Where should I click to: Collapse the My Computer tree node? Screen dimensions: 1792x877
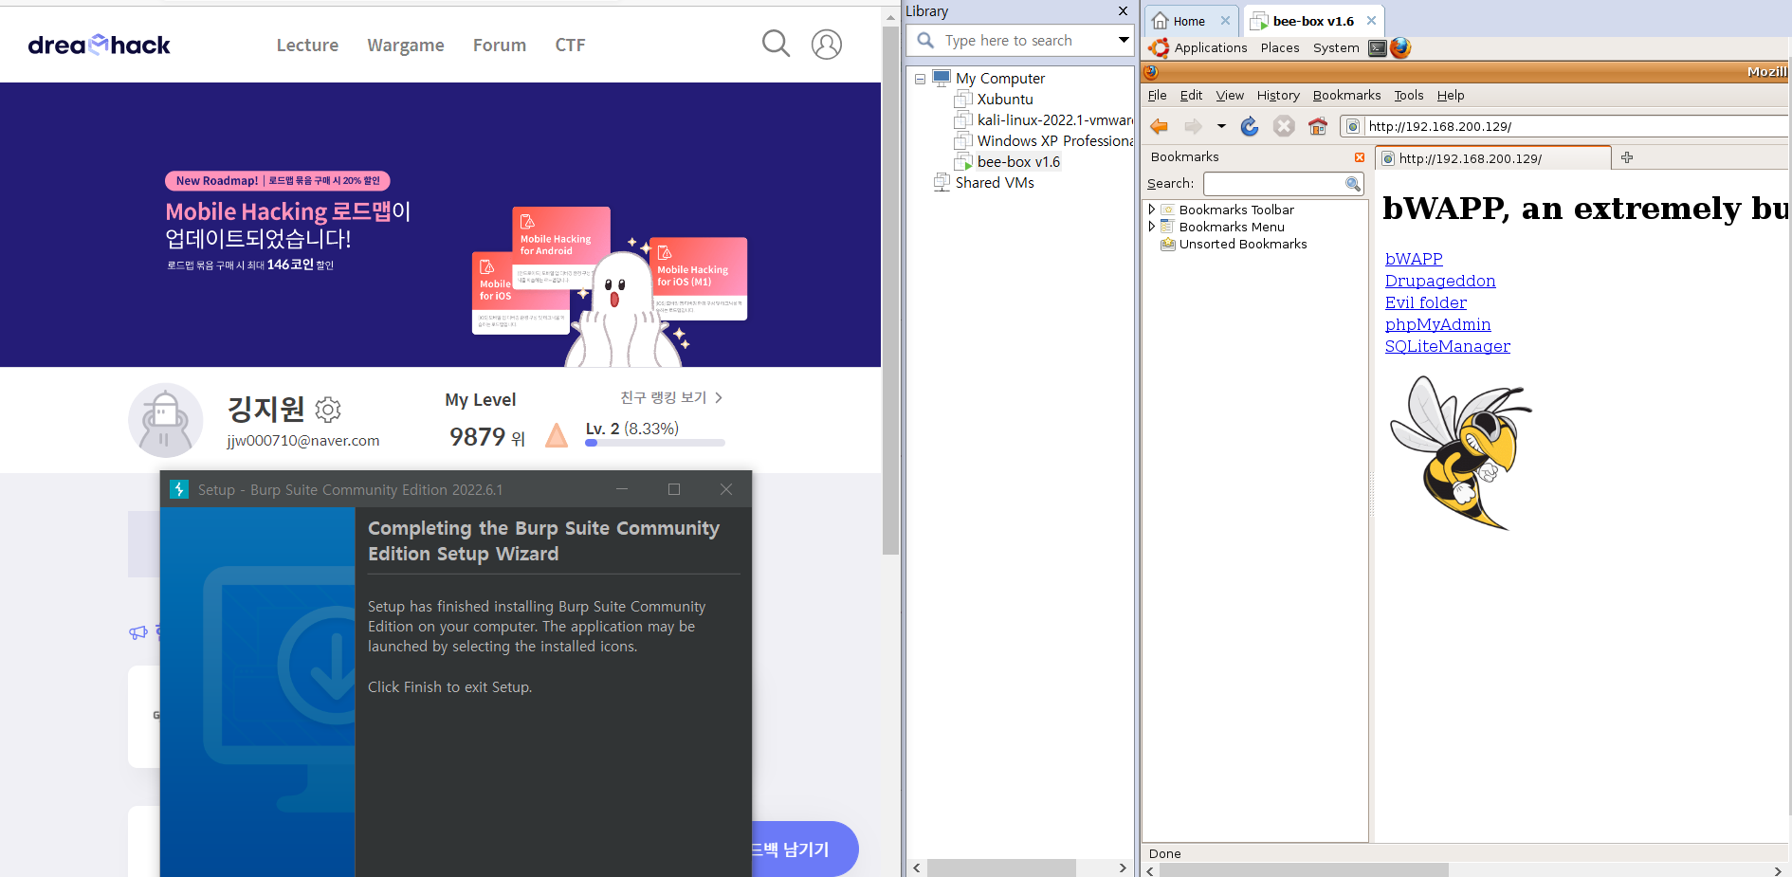pyautogui.click(x=920, y=79)
